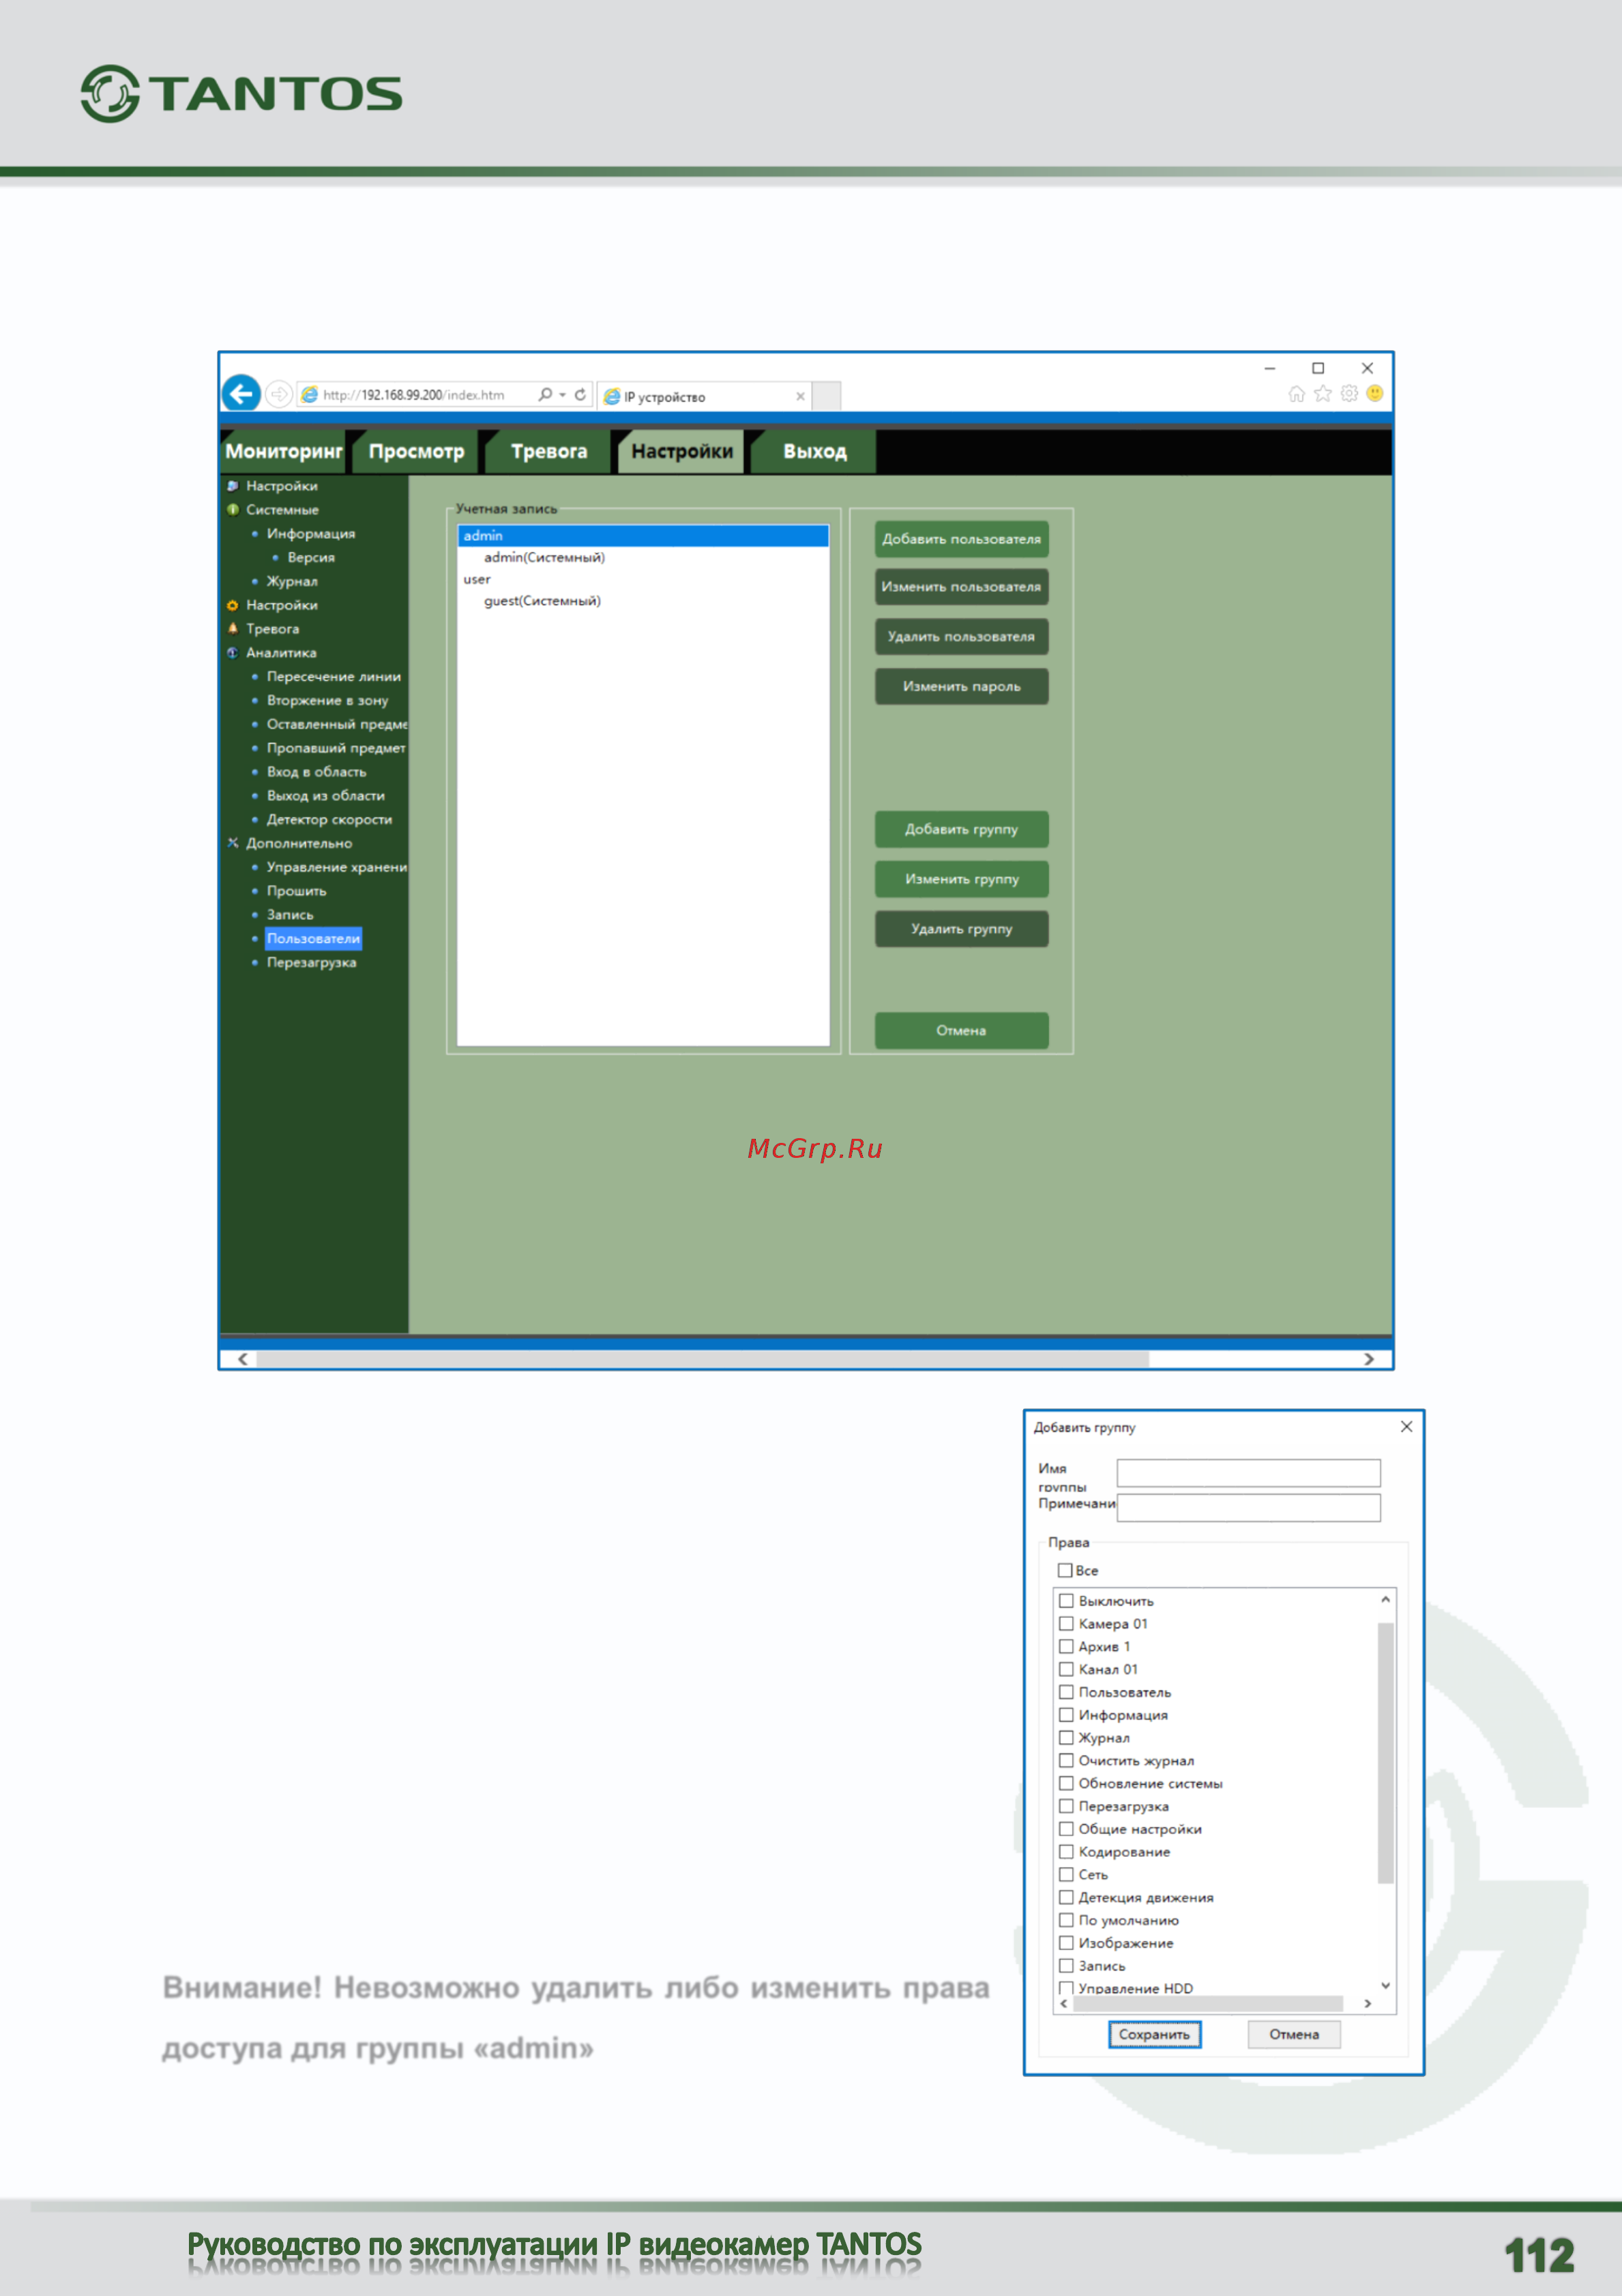The image size is (1622, 2296).
Task: Click Удалить пользователя button
Action: pos(962,637)
